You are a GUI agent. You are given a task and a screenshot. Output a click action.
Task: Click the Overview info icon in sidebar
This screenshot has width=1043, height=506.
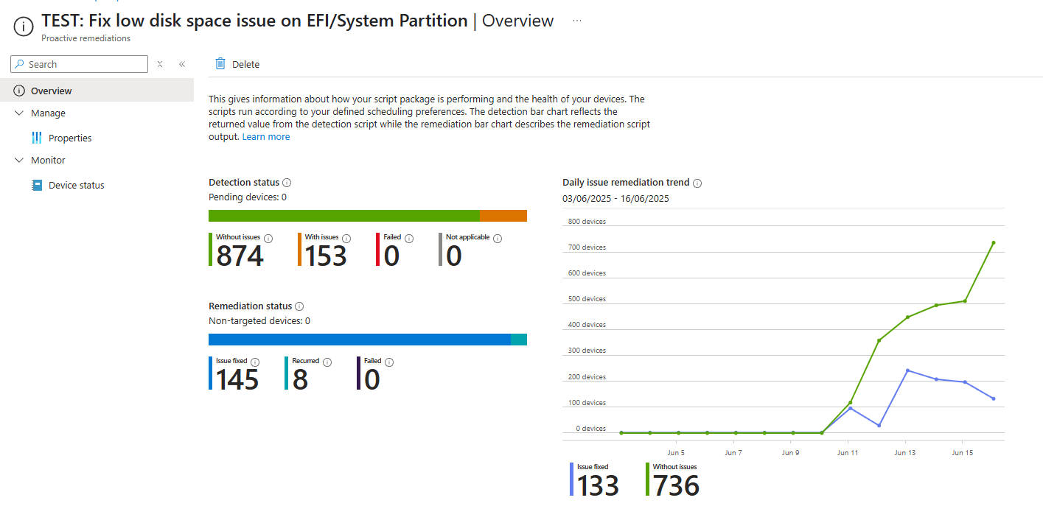click(x=19, y=91)
